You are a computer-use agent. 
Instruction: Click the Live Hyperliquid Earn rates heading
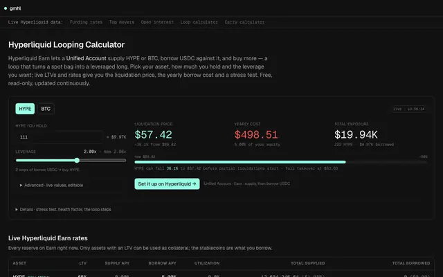[48, 238]
